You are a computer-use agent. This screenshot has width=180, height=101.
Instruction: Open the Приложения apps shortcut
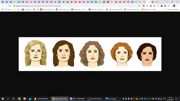(x=7, y=9)
